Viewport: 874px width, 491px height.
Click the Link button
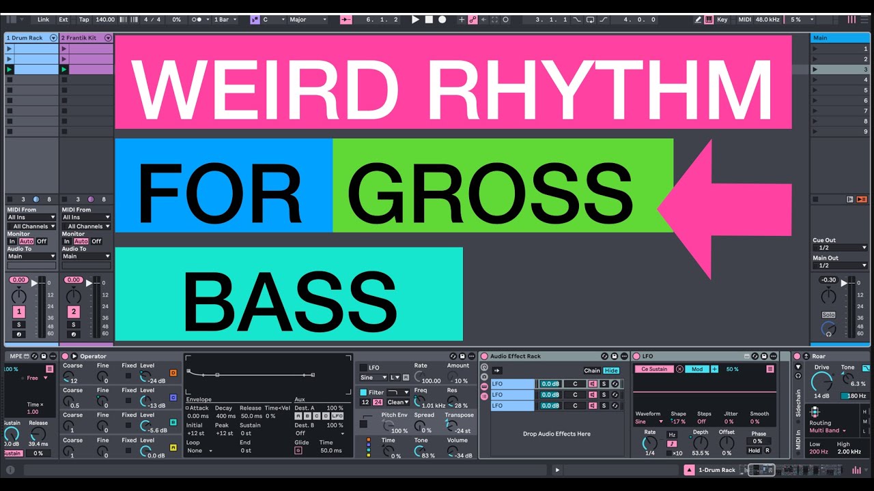pyautogui.click(x=44, y=20)
